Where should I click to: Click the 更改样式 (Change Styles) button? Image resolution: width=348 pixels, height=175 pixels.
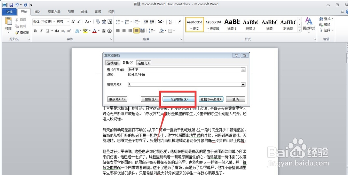(x=309, y=25)
